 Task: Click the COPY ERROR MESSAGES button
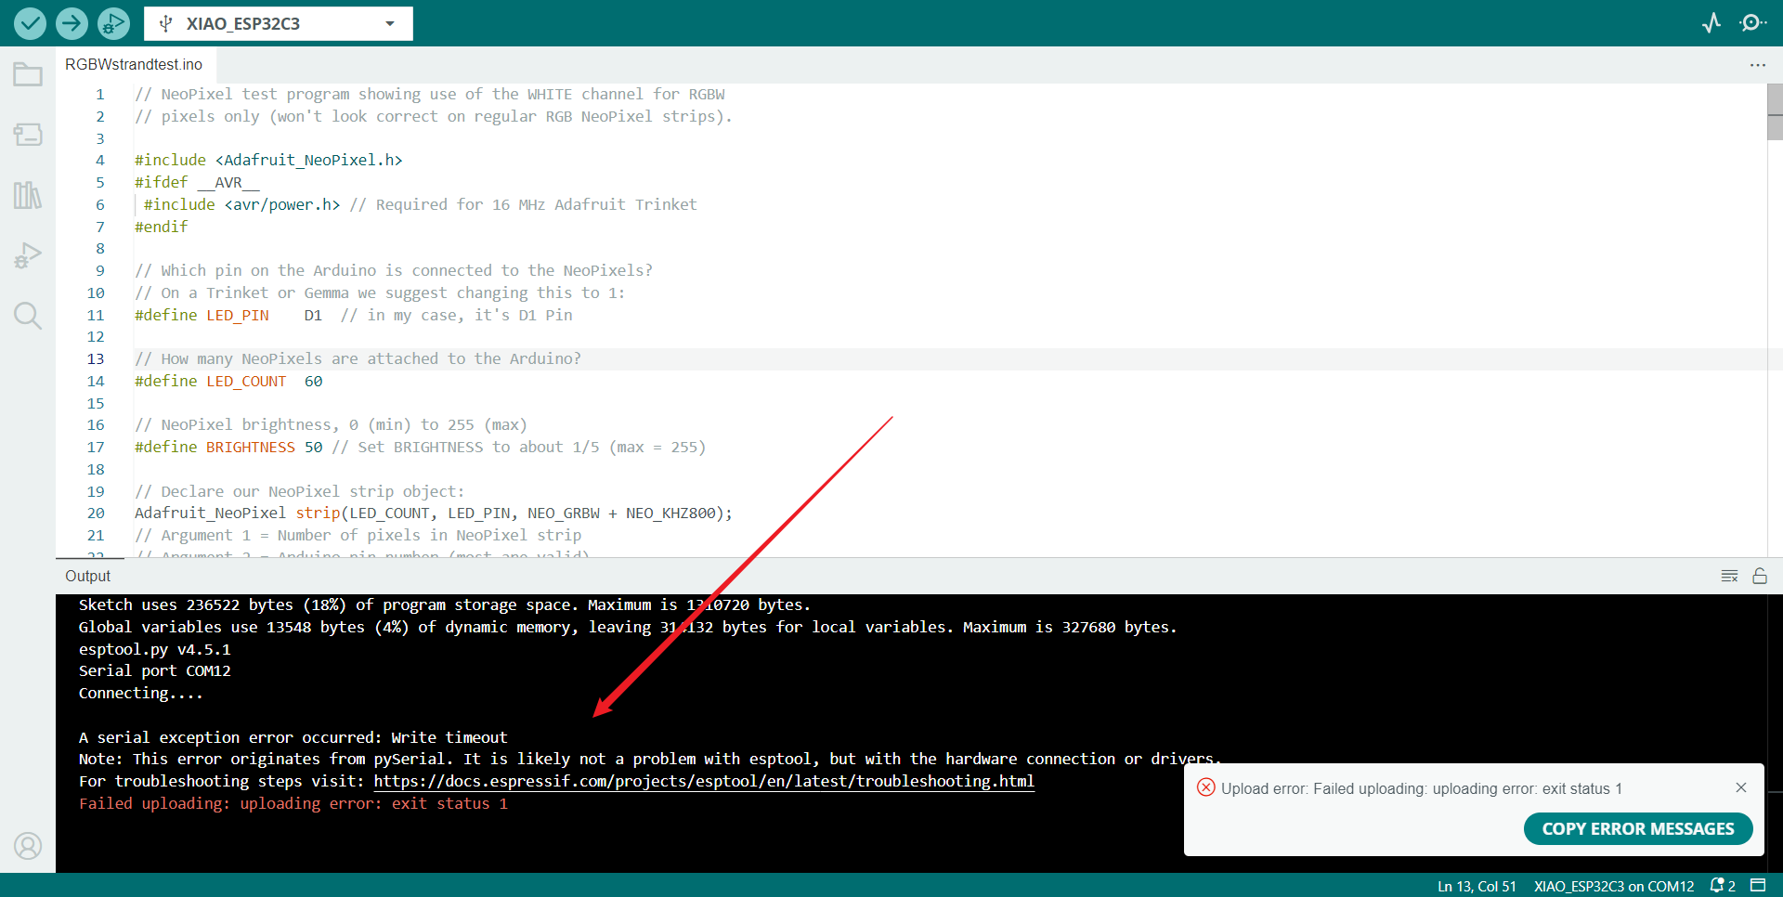point(1638,828)
